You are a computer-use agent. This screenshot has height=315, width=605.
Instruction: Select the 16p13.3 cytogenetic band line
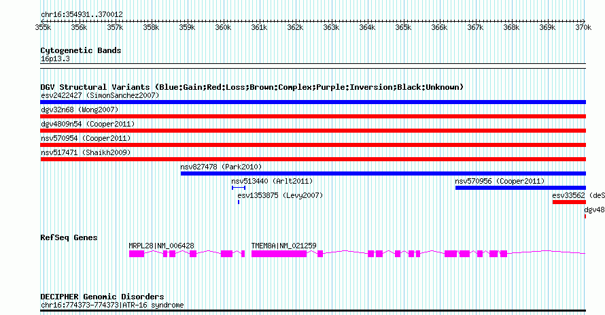[x=313, y=66]
